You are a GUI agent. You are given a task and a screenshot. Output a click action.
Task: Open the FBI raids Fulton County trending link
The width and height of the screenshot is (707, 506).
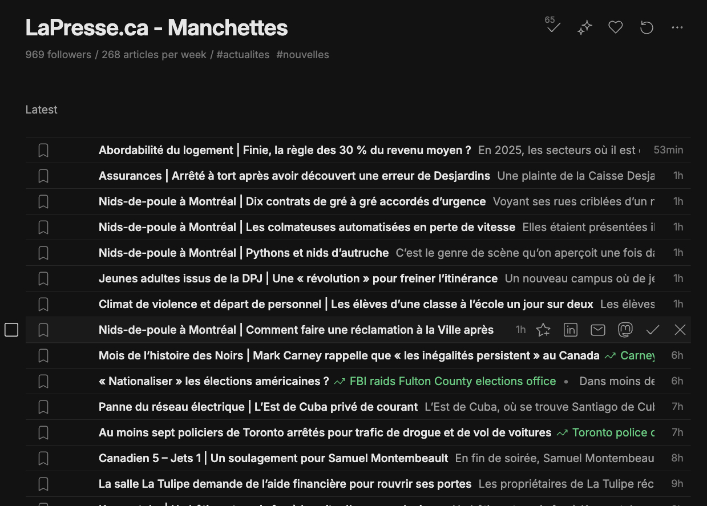tap(452, 381)
